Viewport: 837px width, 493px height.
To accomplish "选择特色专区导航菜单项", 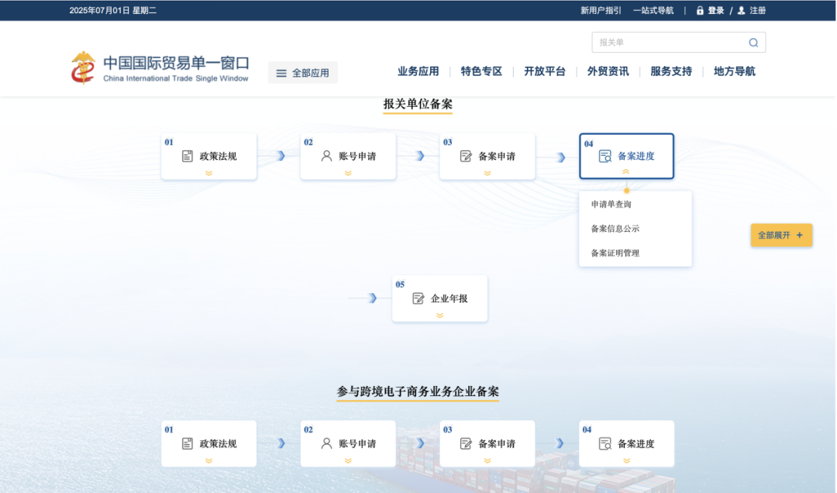I will click(x=480, y=71).
